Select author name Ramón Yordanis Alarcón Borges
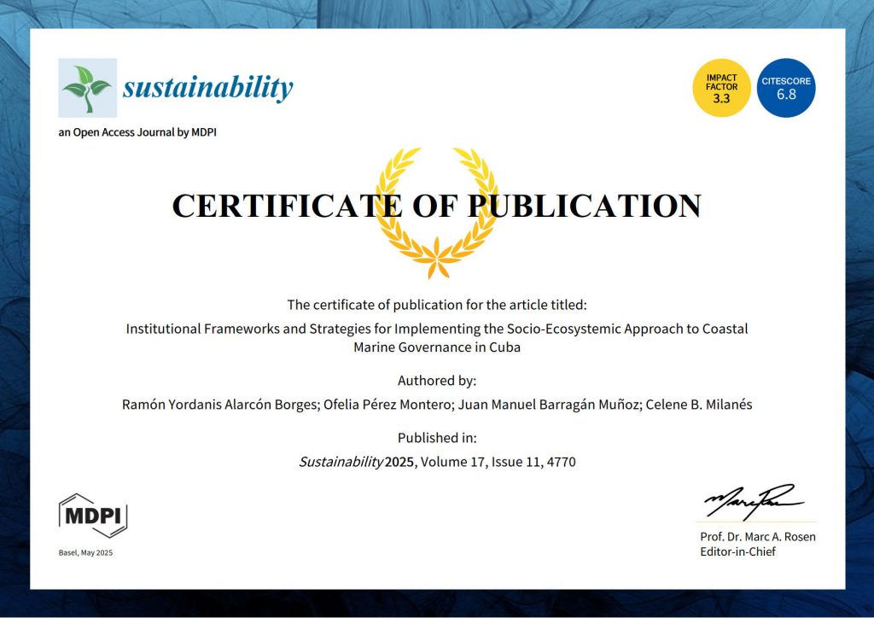Viewport: 874px width, 618px height. [x=221, y=405]
